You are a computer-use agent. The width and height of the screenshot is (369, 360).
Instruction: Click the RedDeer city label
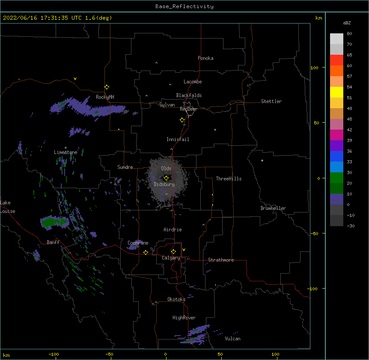pos(188,109)
